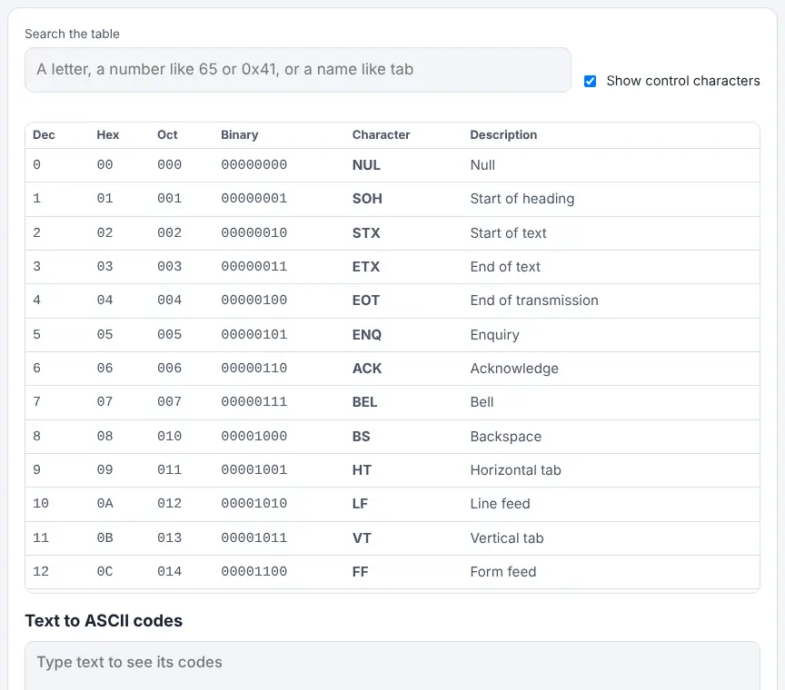Click binary value 00000110
Viewport: 785px width, 690px height.
(253, 368)
